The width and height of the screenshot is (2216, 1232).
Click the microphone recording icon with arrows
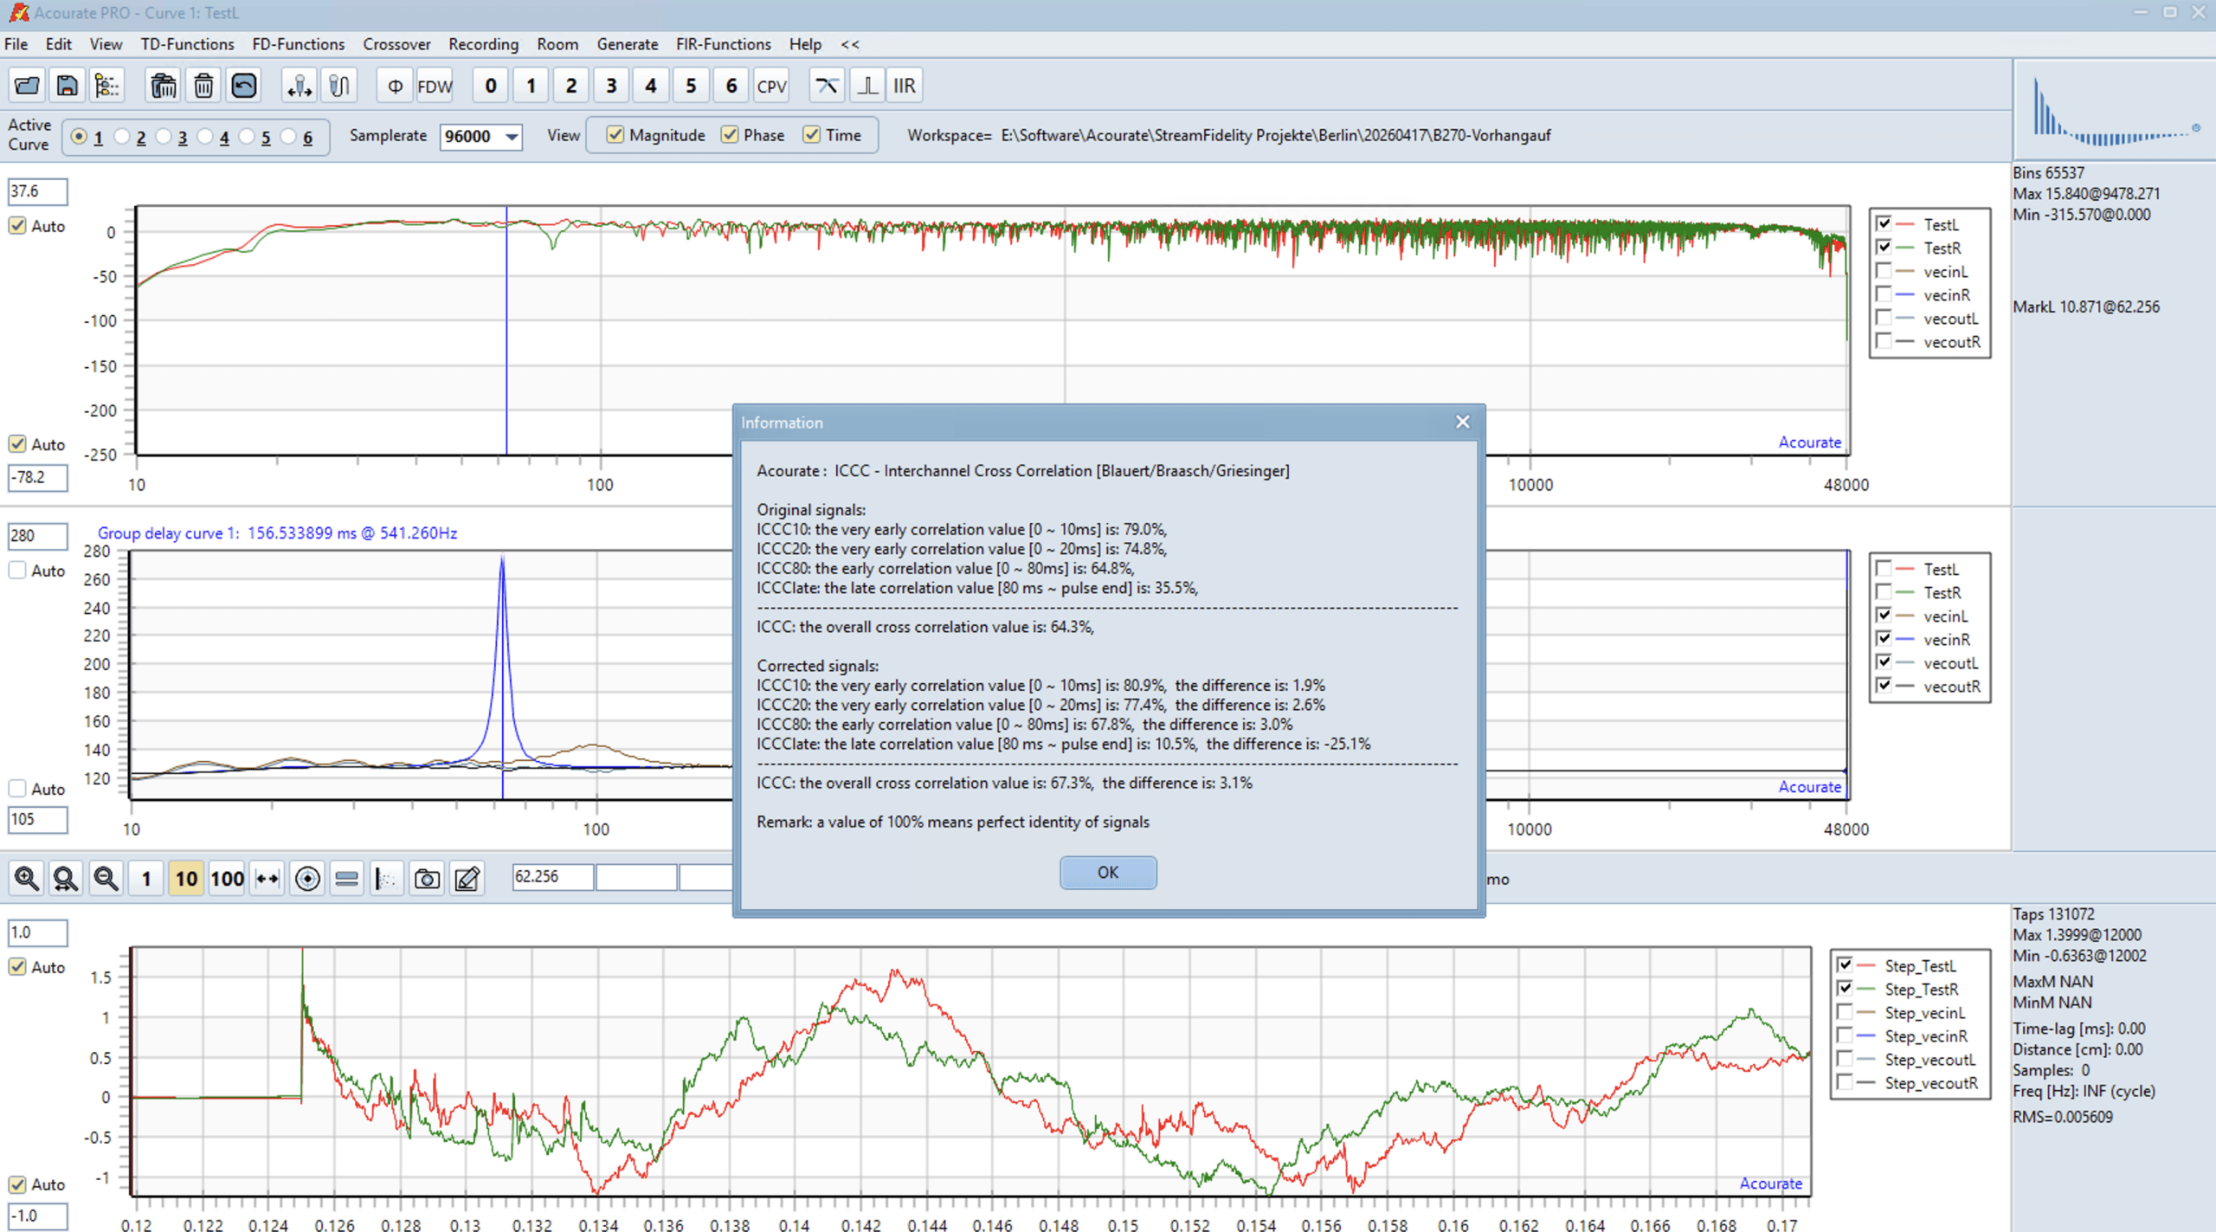tap(300, 86)
